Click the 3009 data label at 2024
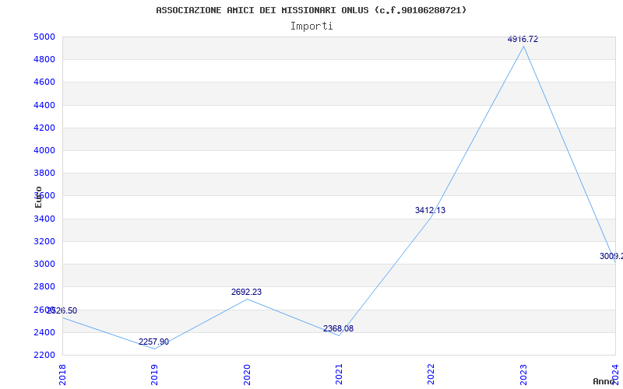 tap(611, 257)
